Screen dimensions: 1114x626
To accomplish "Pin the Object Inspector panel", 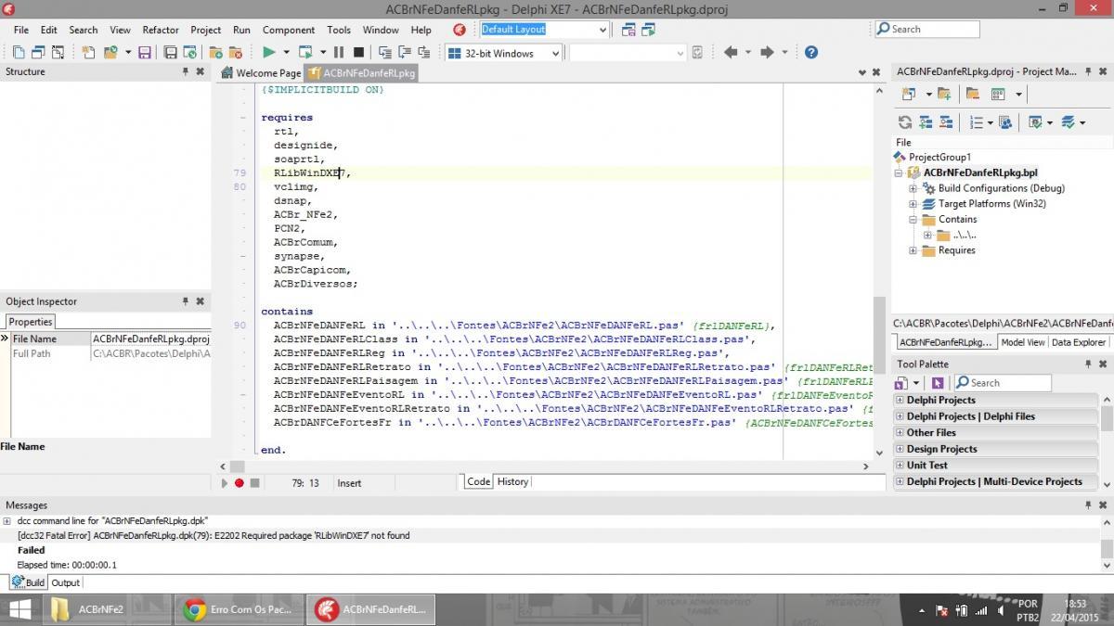I will [186, 301].
